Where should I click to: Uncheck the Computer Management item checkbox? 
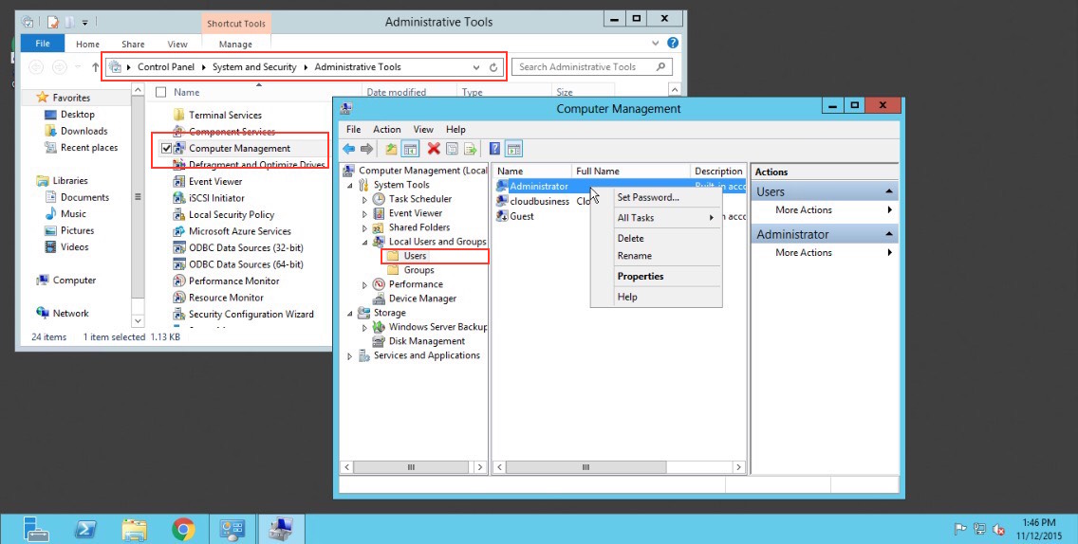[x=167, y=149]
